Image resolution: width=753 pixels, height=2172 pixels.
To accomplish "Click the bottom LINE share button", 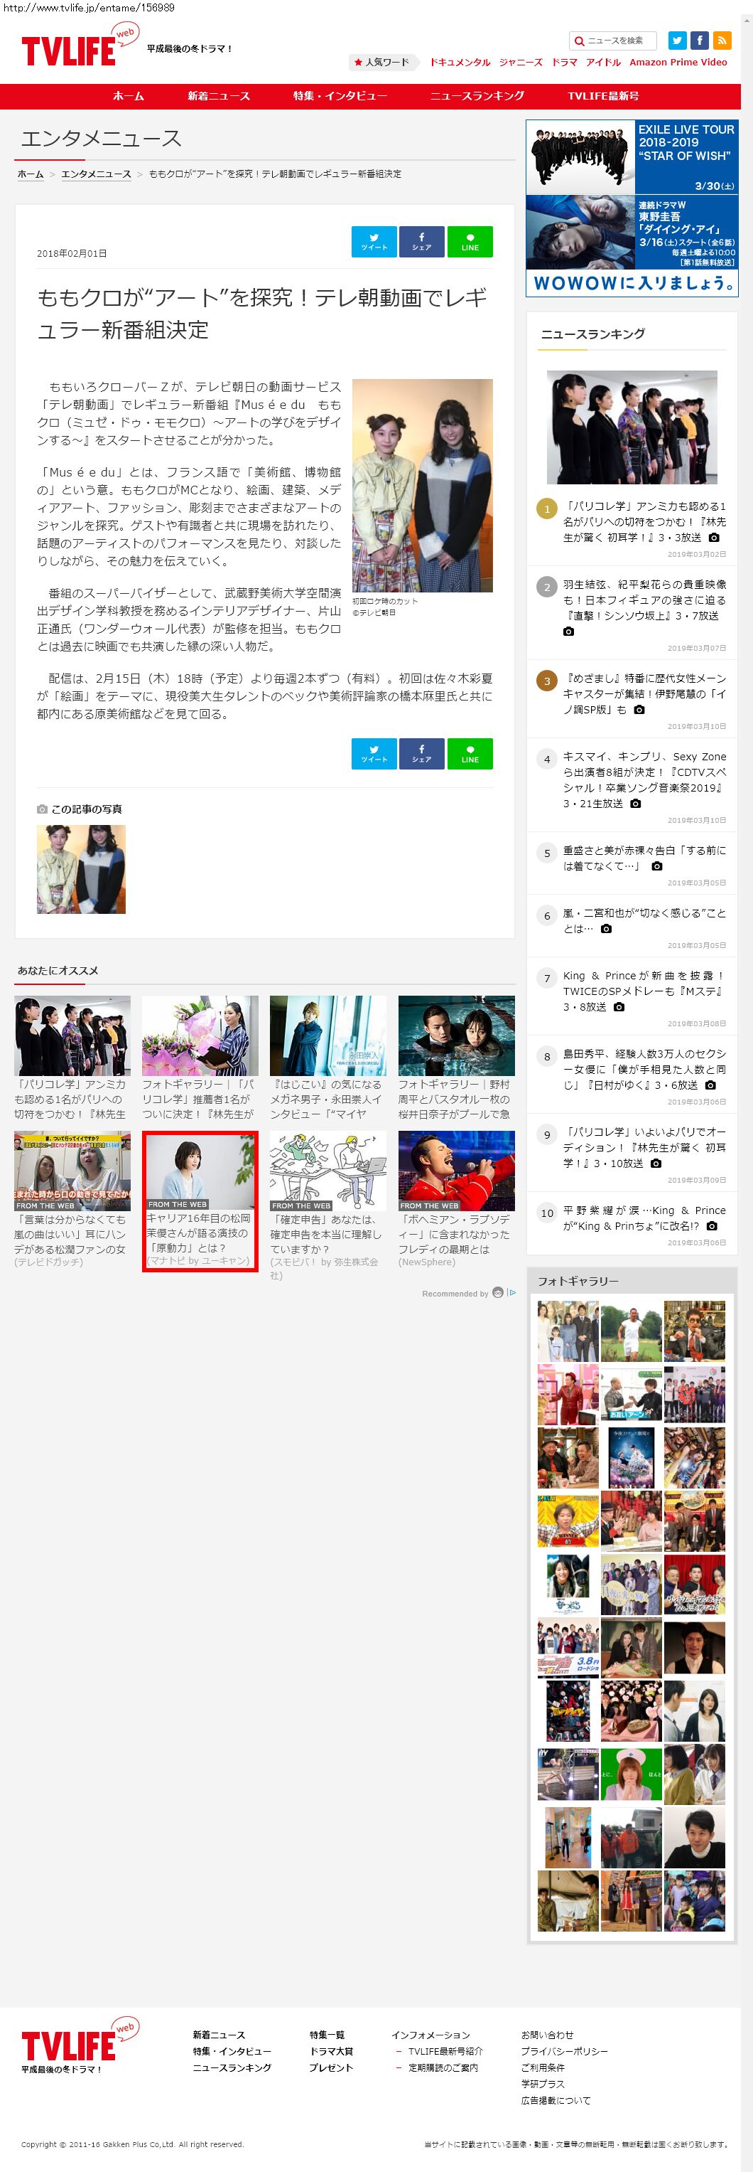I will pyautogui.click(x=470, y=754).
